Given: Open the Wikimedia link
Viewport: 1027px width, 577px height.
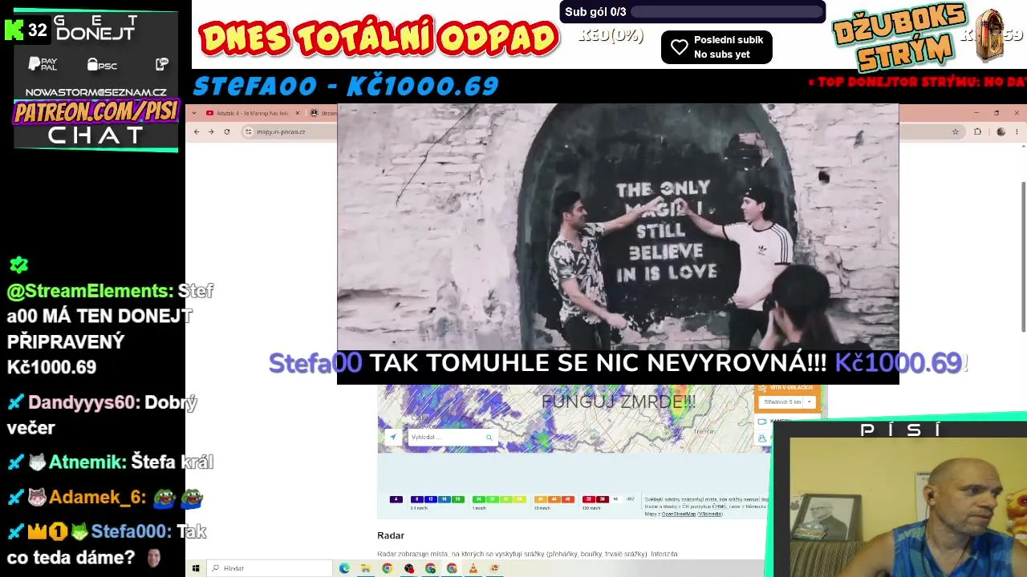Looking at the screenshot, I should pos(709,514).
